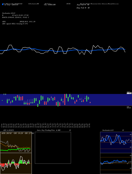Screen dimensions: 132x174
Task: Click the 'CL: 1505.00' closing value
Action: [x=50, y=5]
